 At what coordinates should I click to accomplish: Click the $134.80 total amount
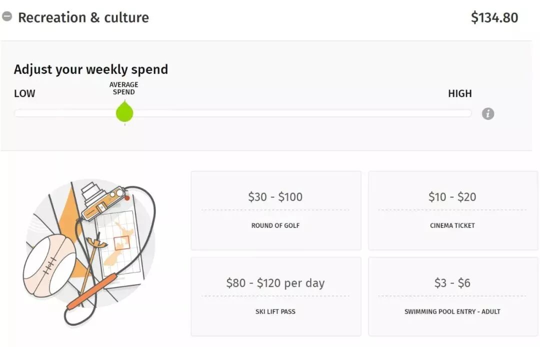[x=494, y=18]
